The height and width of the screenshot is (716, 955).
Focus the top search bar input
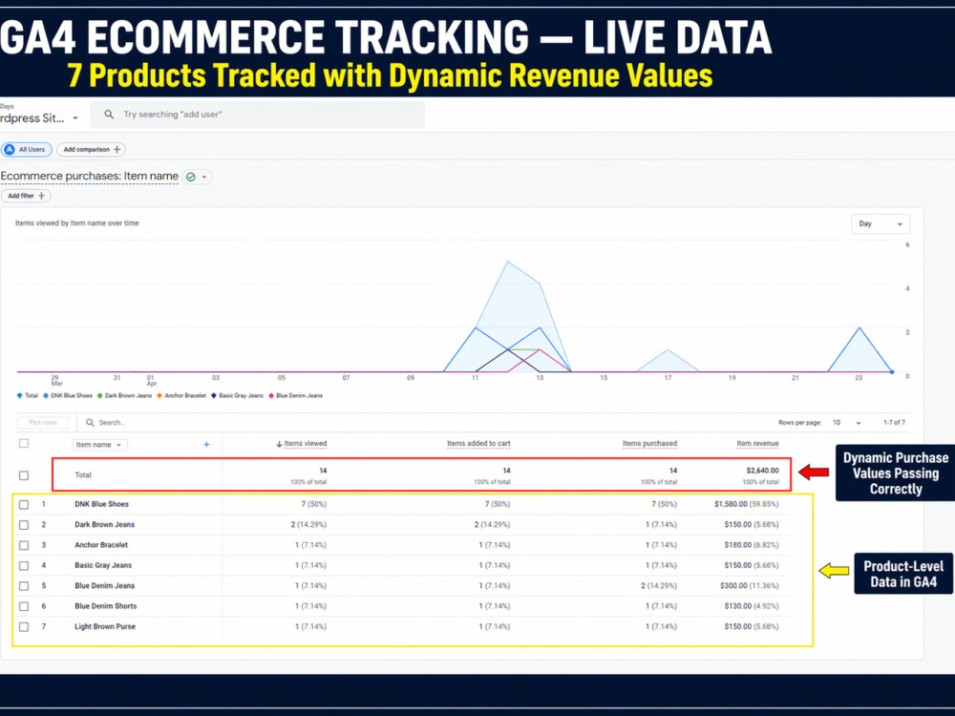pyautogui.click(x=258, y=115)
